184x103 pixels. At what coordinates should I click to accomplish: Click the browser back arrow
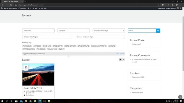point(3,5)
